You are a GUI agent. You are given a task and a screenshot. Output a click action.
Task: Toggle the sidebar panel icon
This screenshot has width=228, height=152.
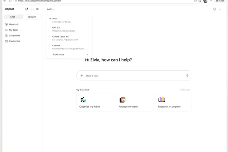click(x=38, y=9)
